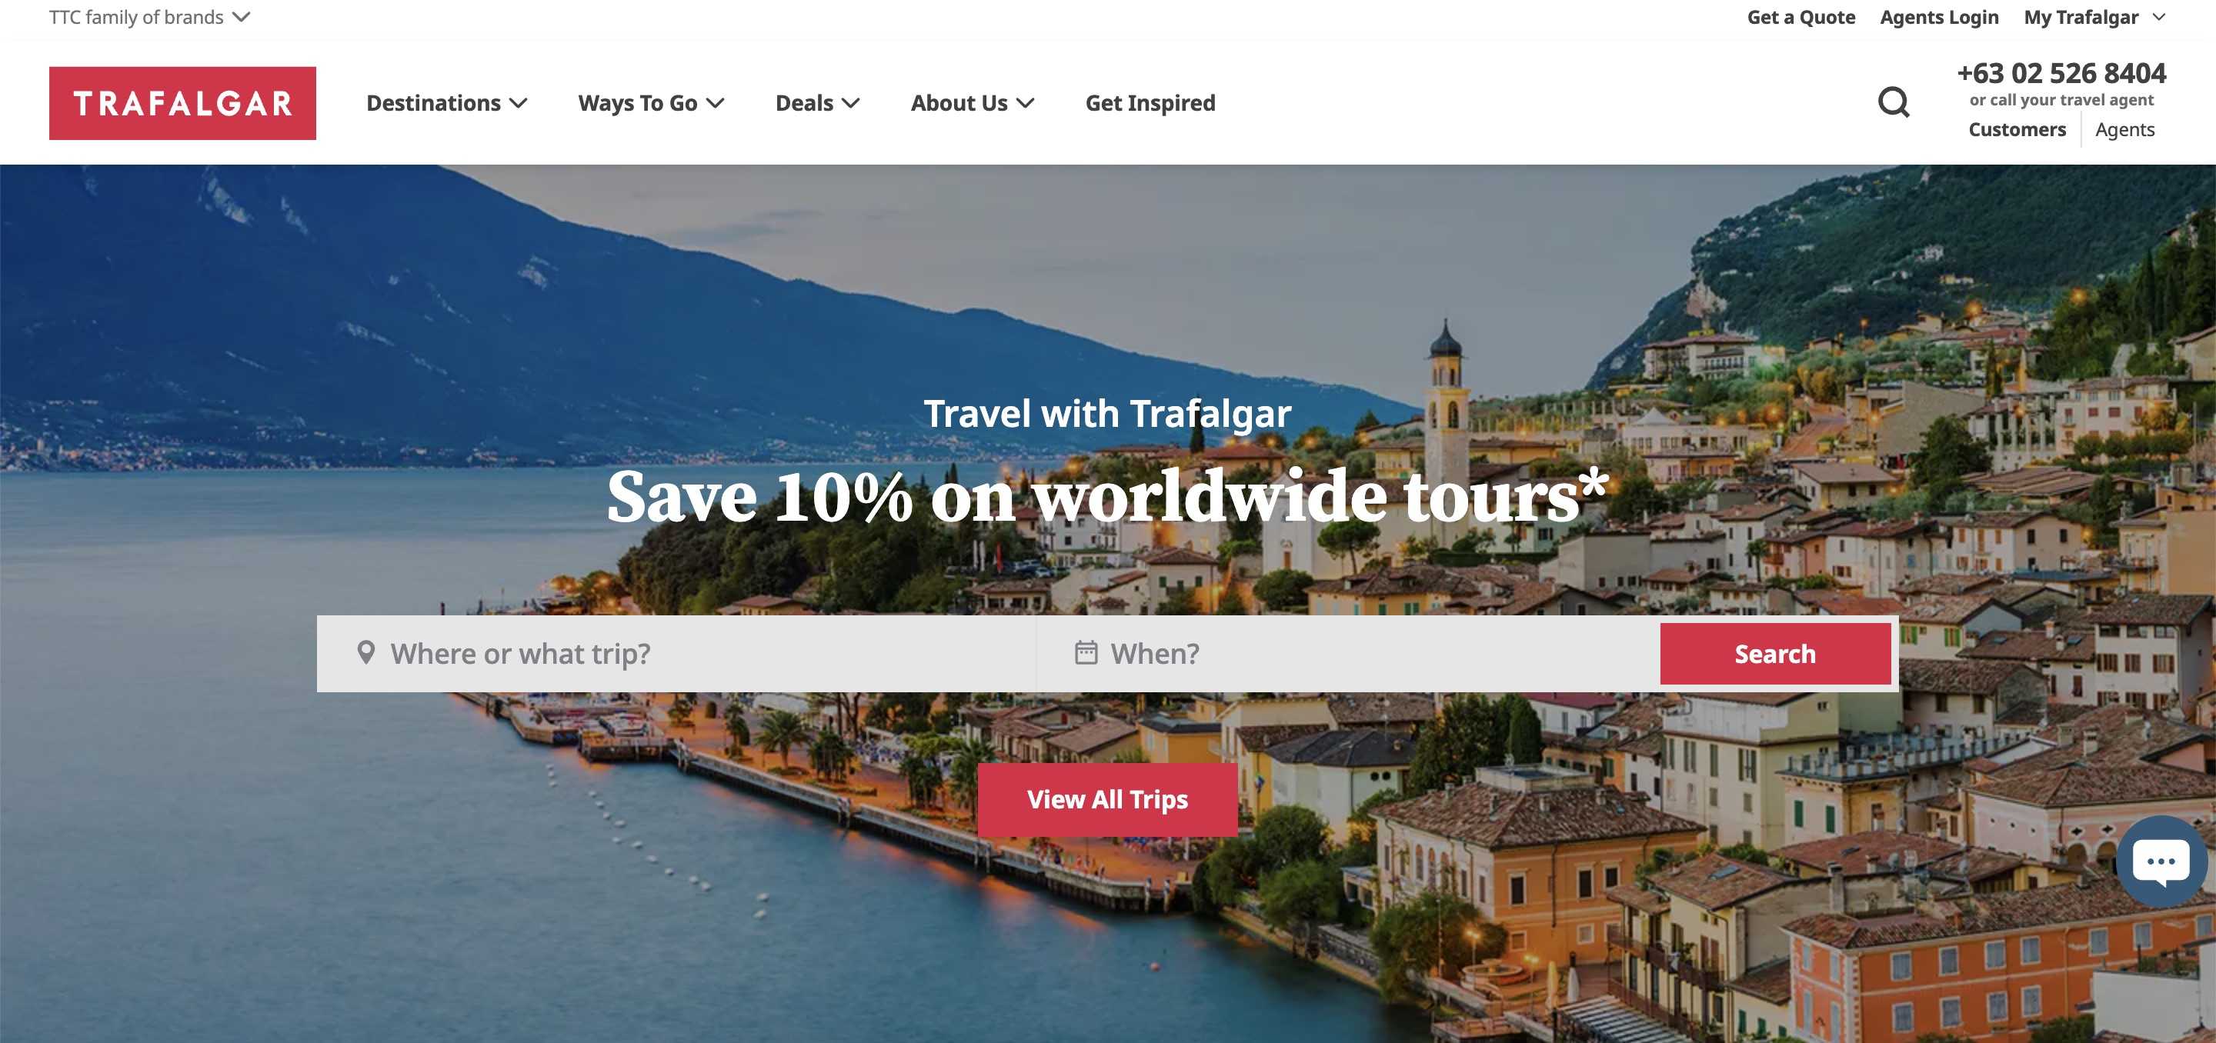The width and height of the screenshot is (2216, 1043).
Task: Click the search magnifier icon in header
Action: point(1894,102)
